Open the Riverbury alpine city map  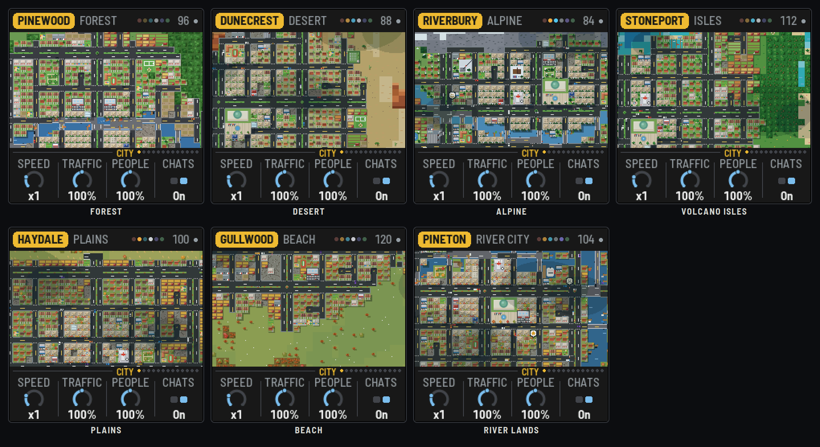(x=511, y=90)
